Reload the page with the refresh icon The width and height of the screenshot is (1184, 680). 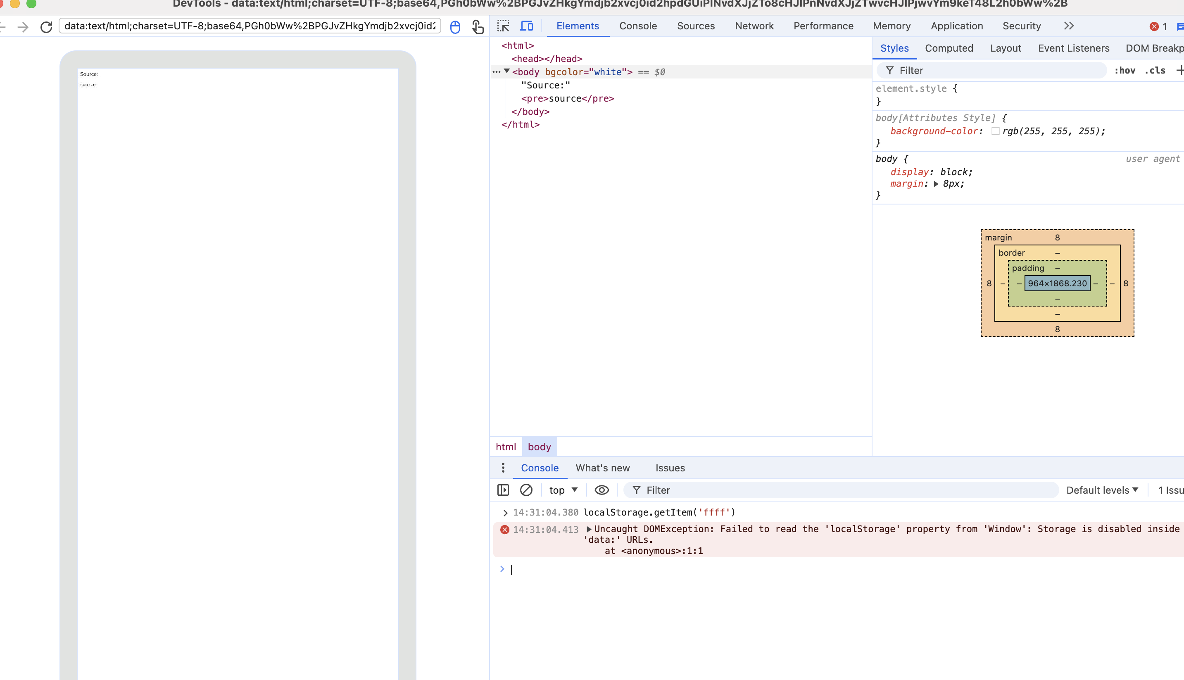point(46,27)
